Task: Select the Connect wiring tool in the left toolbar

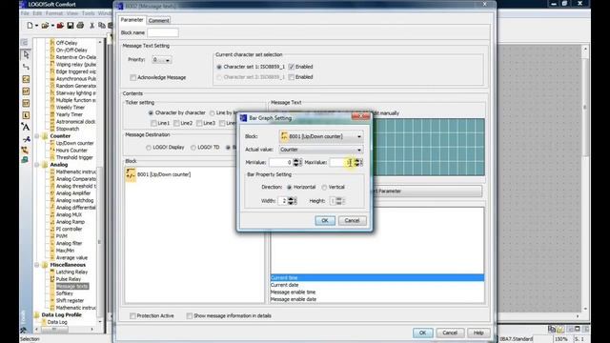Action: (x=26, y=67)
